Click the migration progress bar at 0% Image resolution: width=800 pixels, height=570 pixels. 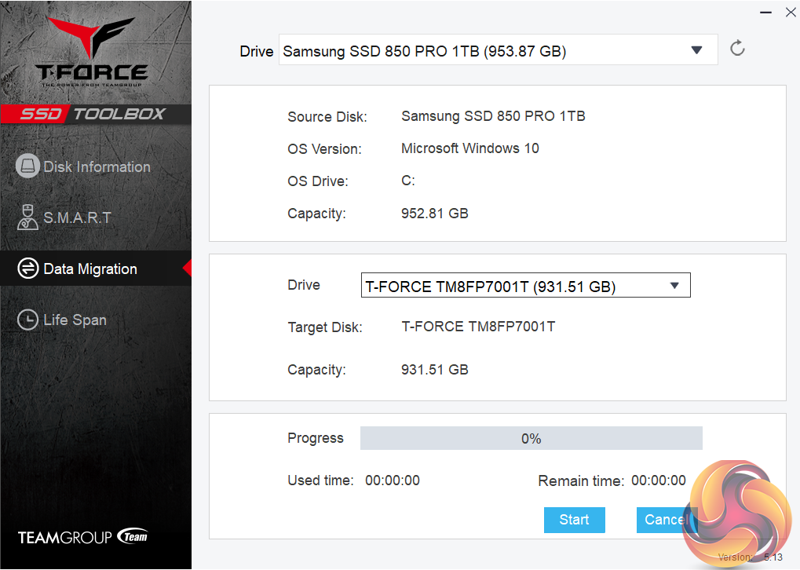point(532,438)
